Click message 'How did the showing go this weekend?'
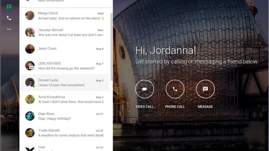The image size is (269, 151). 66,68
